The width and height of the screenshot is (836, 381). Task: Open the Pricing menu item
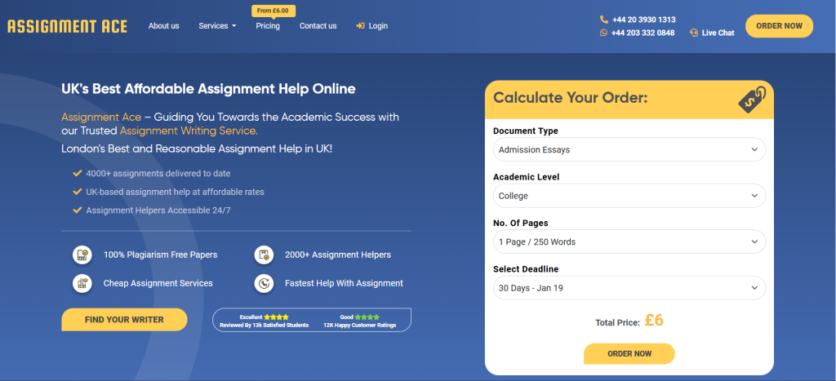(x=268, y=26)
